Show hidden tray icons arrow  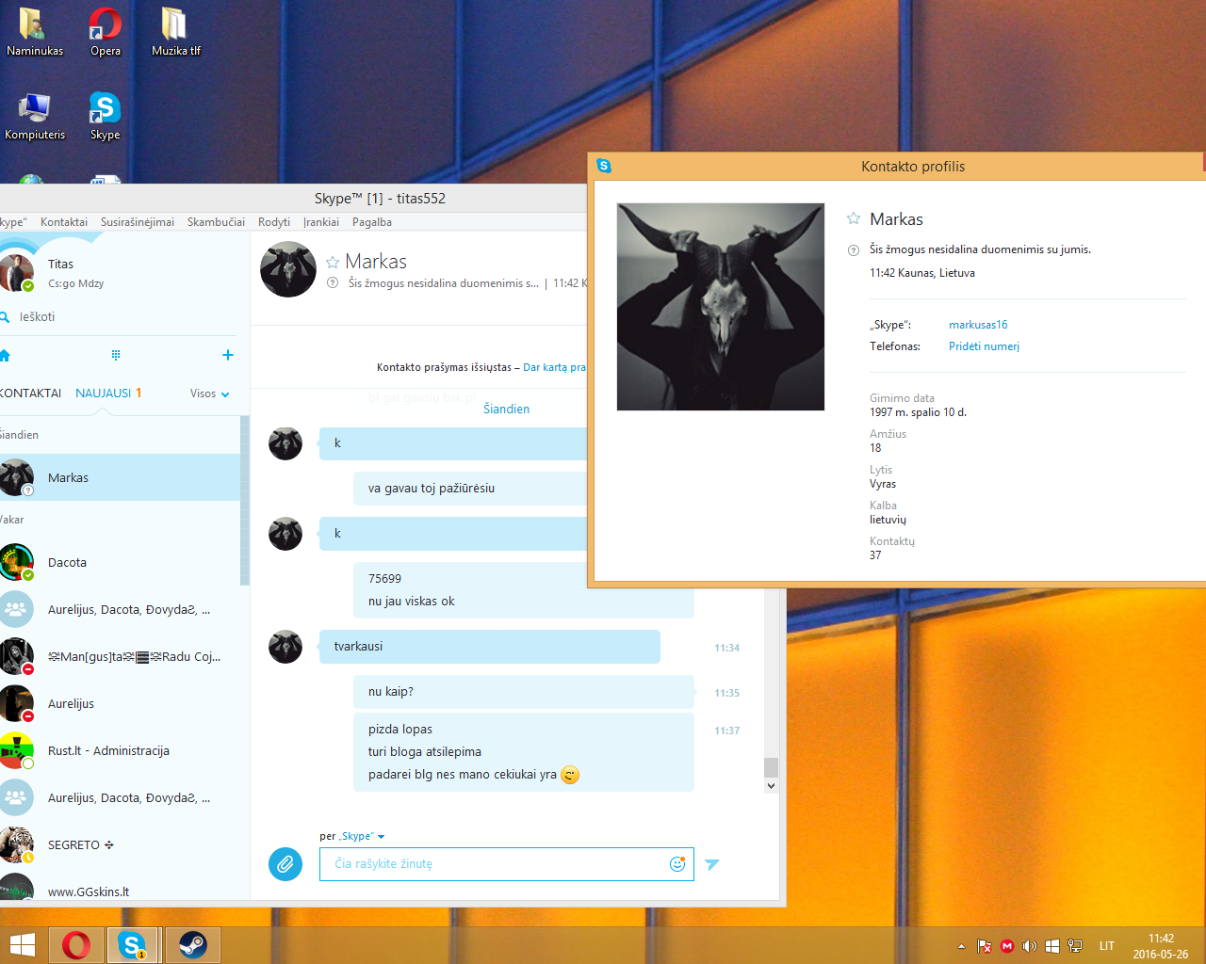coord(961,946)
